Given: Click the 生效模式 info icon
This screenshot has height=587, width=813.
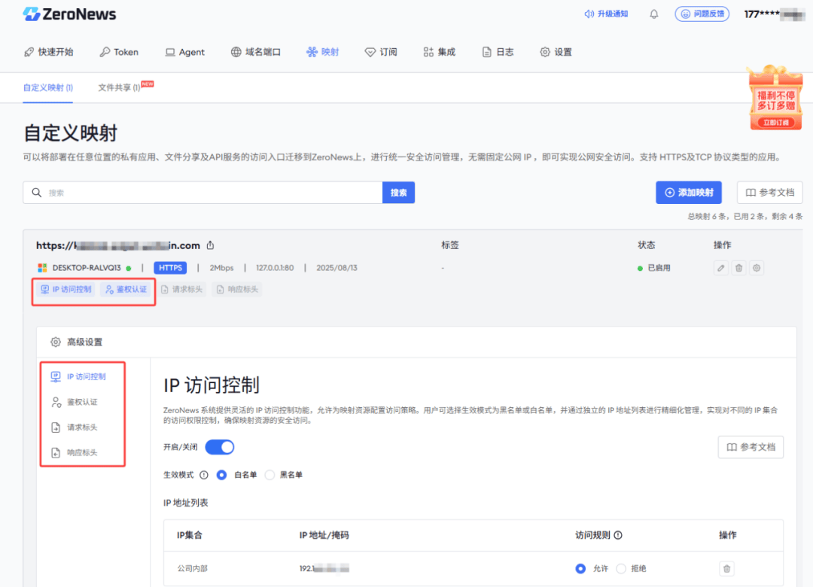Looking at the screenshot, I should [204, 475].
